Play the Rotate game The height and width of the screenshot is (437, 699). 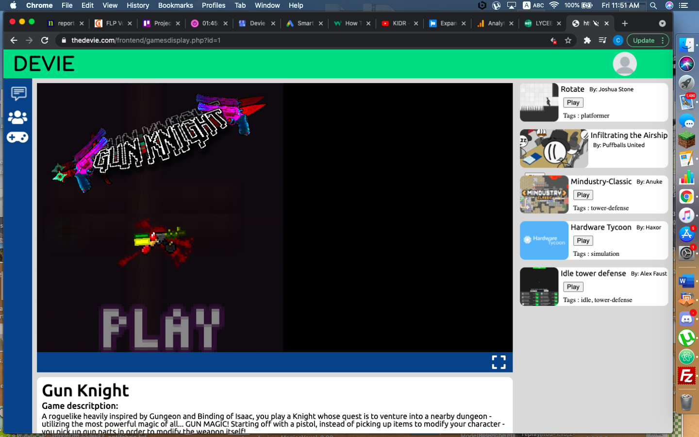573,102
